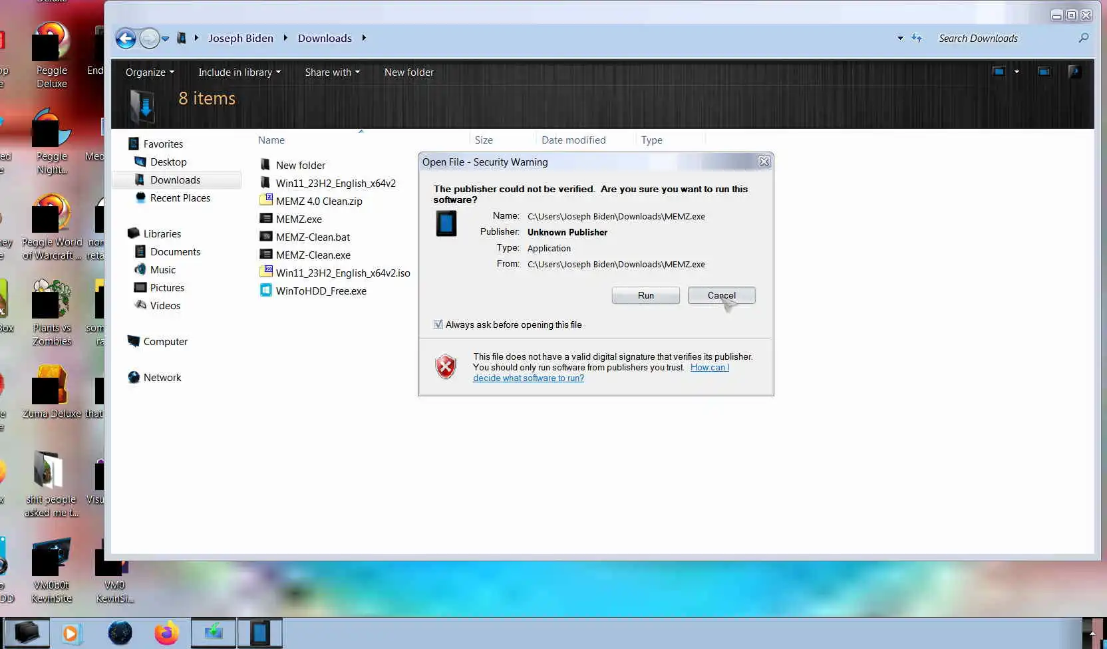Click the Downloads breadcrumb in address bar
This screenshot has width=1107, height=649.
325,38
